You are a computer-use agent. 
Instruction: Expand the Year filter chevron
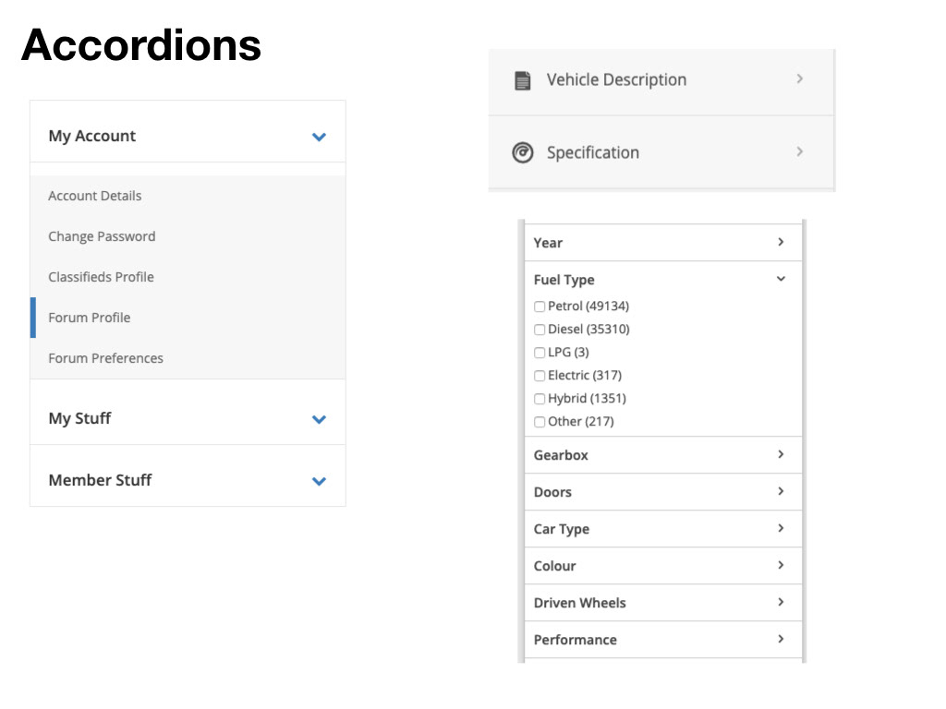[x=781, y=242]
